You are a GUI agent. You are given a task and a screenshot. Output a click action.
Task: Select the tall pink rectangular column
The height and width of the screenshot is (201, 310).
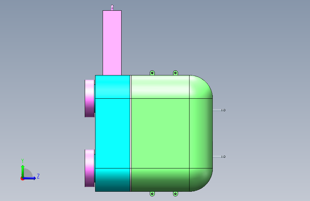point(112,43)
